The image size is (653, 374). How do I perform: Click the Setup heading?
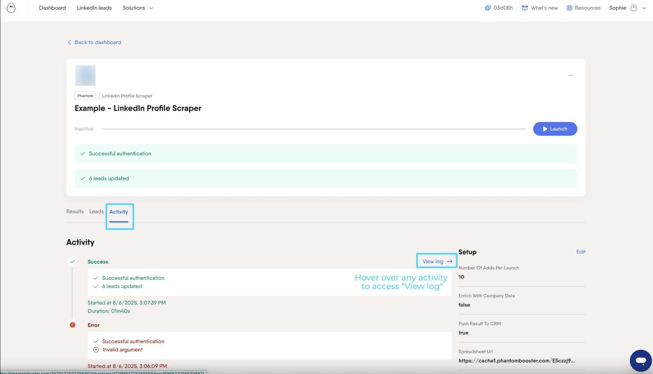point(467,252)
